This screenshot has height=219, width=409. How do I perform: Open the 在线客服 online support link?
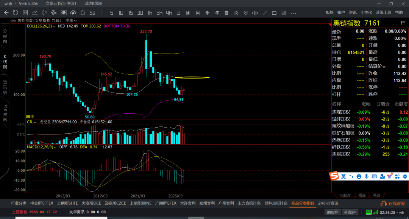[x=393, y=204]
